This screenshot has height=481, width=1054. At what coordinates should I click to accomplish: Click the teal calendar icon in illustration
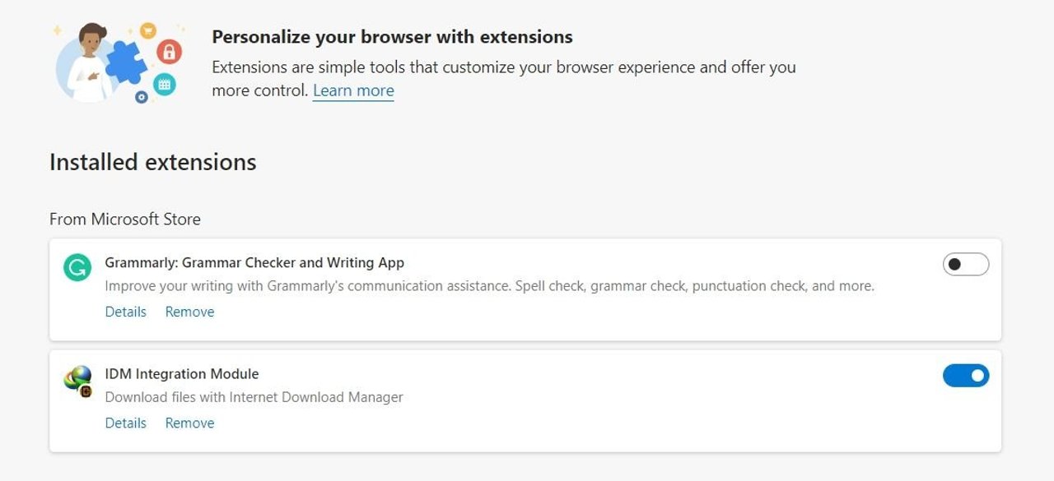pos(165,84)
